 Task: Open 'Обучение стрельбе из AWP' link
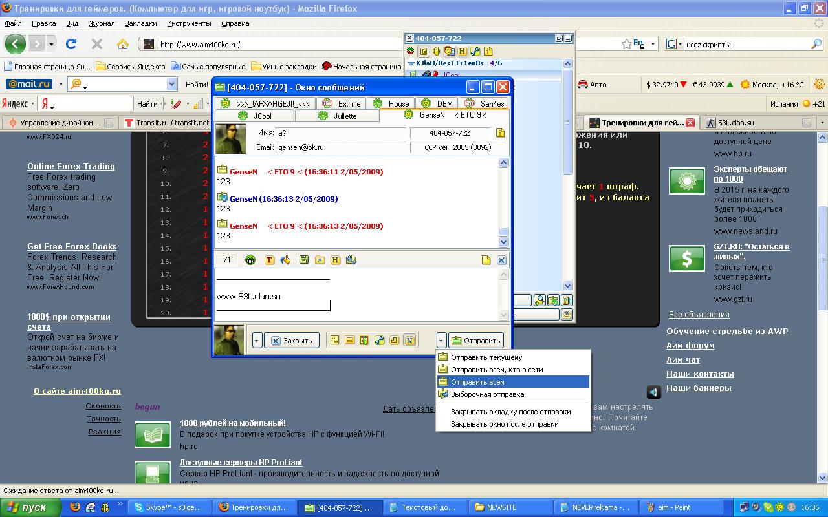pos(727,332)
